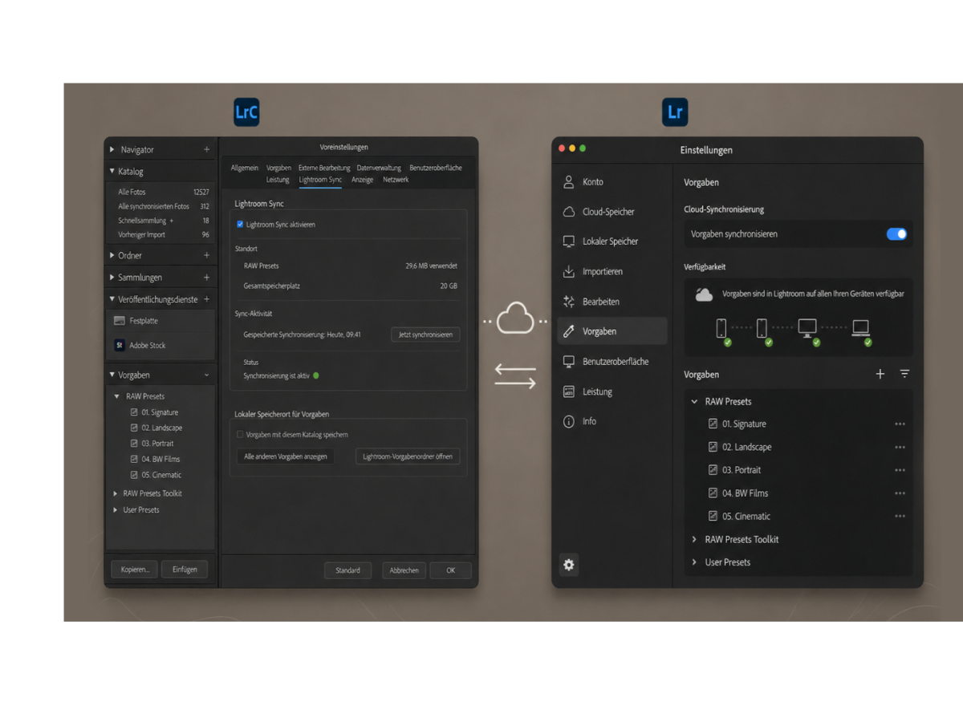The height and width of the screenshot is (722, 963).
Task: Select Vorgaben brush icon in sidebar
Action: tap(569, 331)
